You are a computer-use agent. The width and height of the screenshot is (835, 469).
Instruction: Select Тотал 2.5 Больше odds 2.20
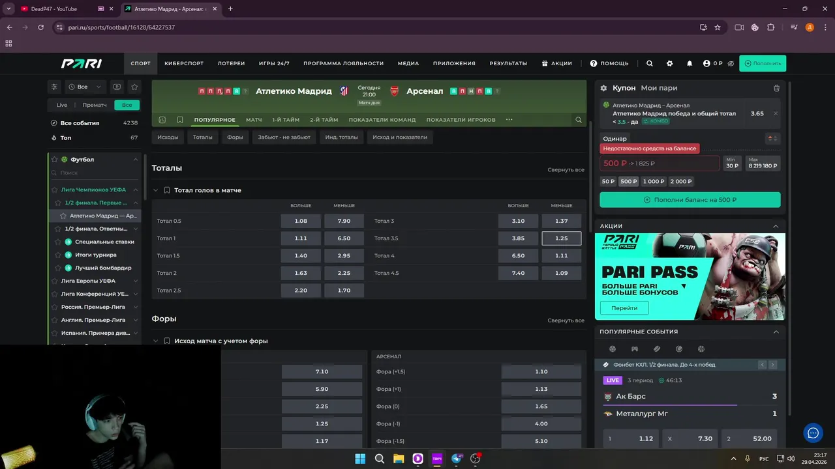click(301, 291)
